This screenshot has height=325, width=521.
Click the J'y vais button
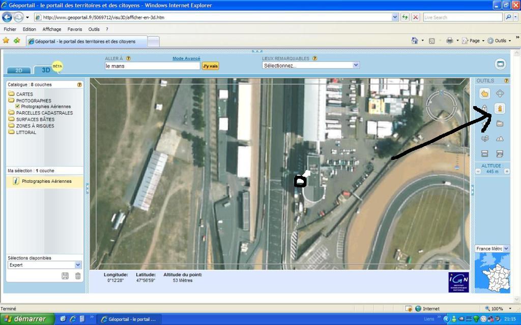pyautogui.click(x=210, y=66)
